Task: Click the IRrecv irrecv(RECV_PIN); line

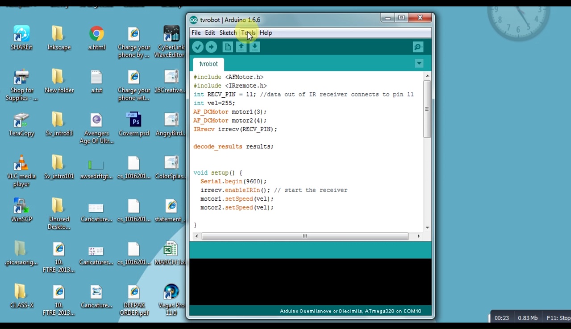Action: coord(235,129)
